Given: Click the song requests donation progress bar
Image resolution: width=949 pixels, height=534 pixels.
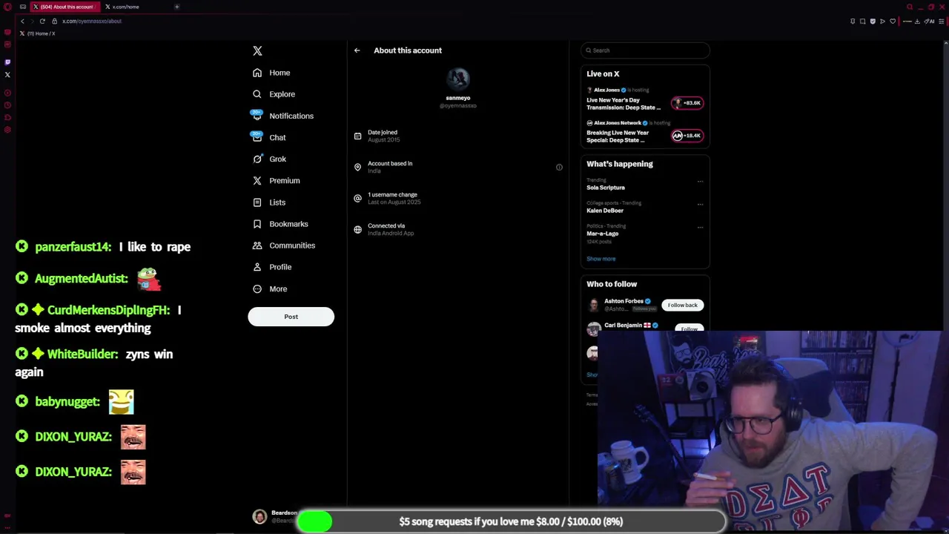Looking at the screenshot, I should point(511,521).
